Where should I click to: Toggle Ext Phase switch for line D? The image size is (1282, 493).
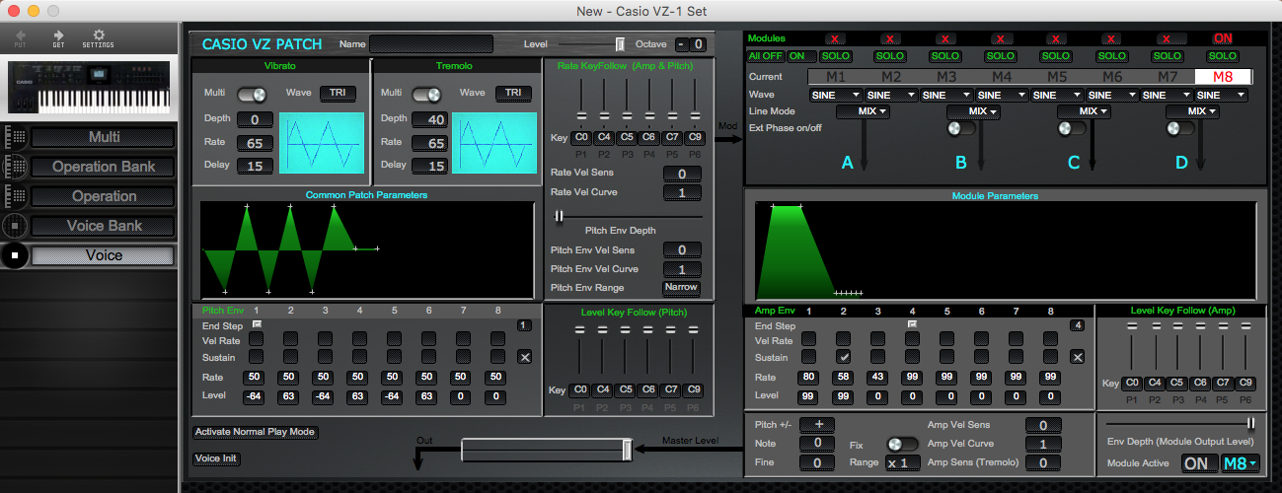[1182, 128]
